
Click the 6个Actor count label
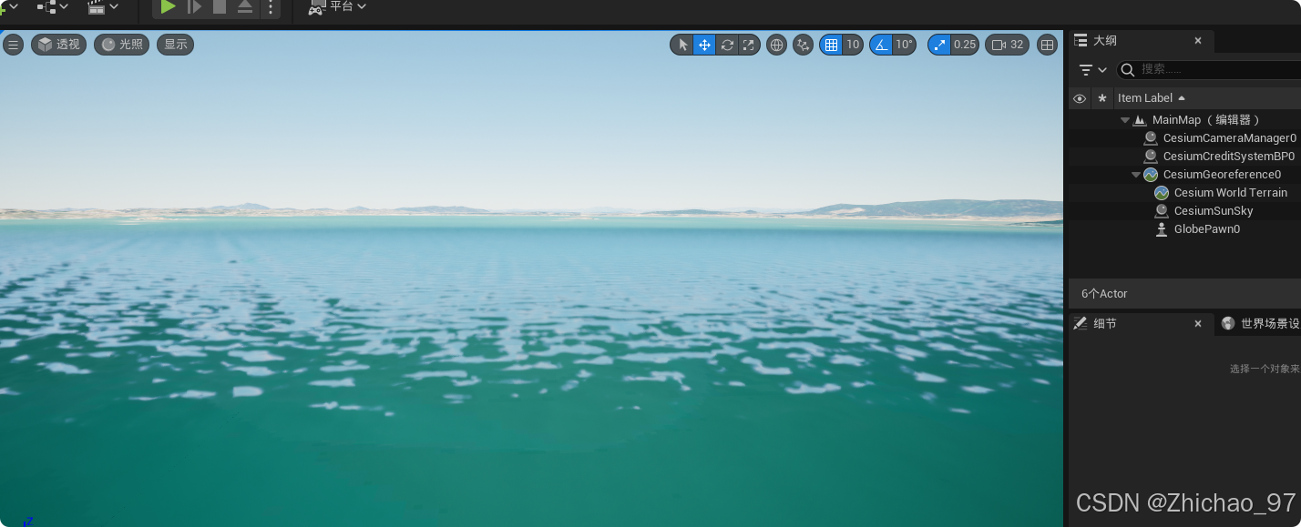pos(1104,294)
